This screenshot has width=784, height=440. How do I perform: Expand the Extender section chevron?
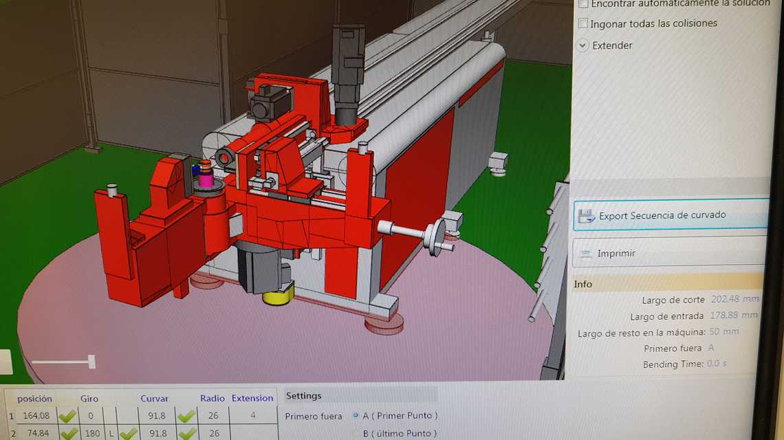(582, 45)
